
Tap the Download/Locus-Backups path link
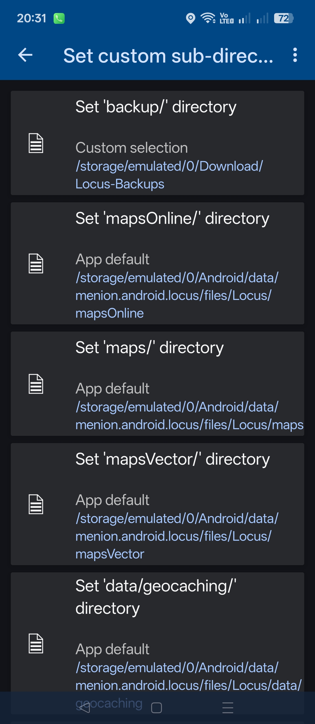[169, 175]
